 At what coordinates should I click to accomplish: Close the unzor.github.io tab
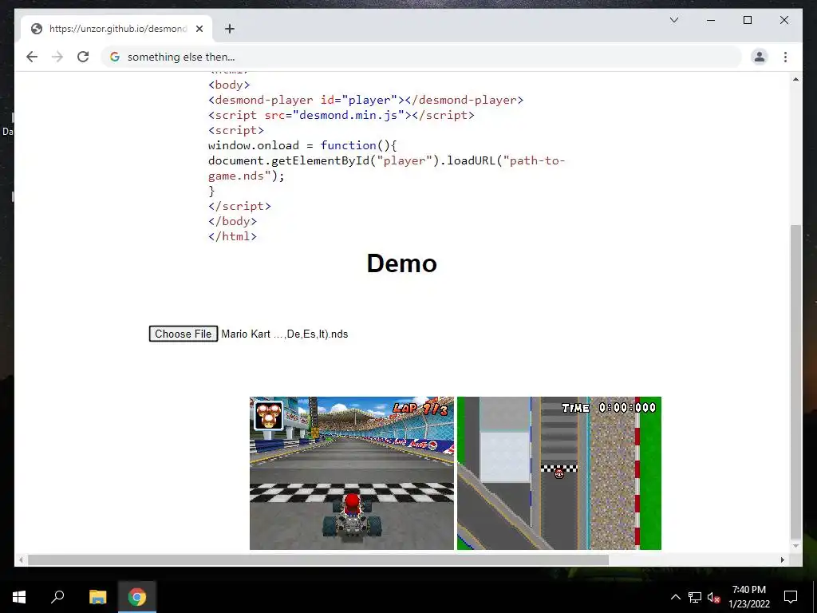coord(199,29)
